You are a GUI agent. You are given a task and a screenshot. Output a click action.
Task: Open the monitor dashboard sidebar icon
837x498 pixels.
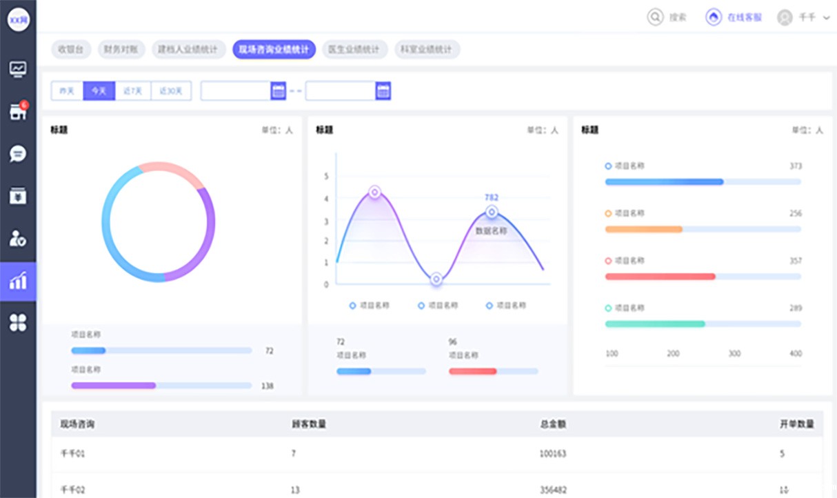coord(18,69)
